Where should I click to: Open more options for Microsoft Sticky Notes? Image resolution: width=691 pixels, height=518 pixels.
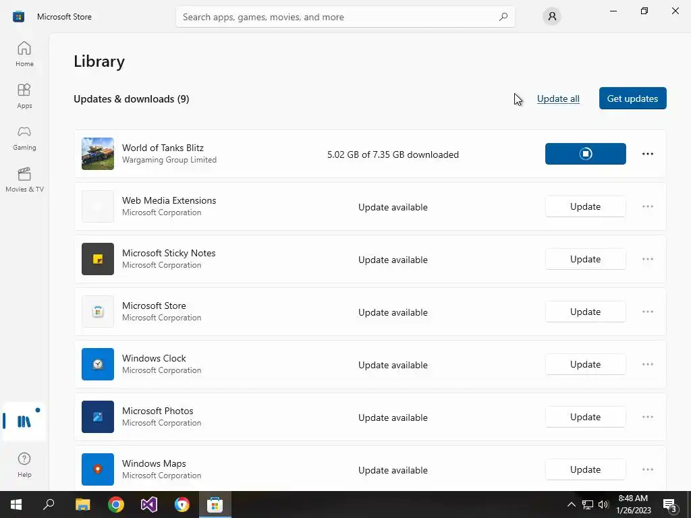pyautogui.click(x=647, y=259)
